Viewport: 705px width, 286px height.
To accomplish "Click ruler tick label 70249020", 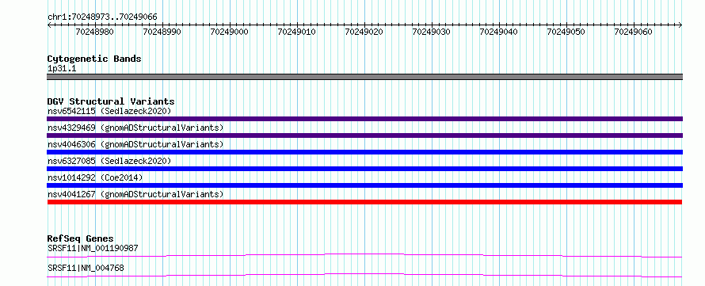I will point(364,32).
